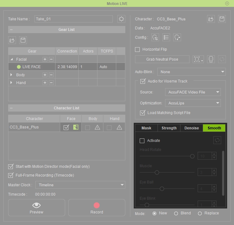This screenshot has width=234, height=225.
Task: Click the Muscle slider handle
Action: click(x=157, y=172)
